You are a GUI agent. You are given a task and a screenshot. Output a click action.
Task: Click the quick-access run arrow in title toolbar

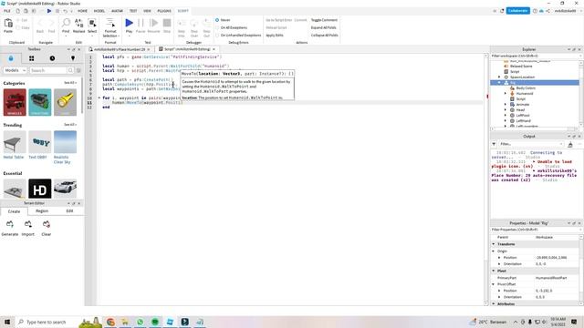tap(49, 11)
